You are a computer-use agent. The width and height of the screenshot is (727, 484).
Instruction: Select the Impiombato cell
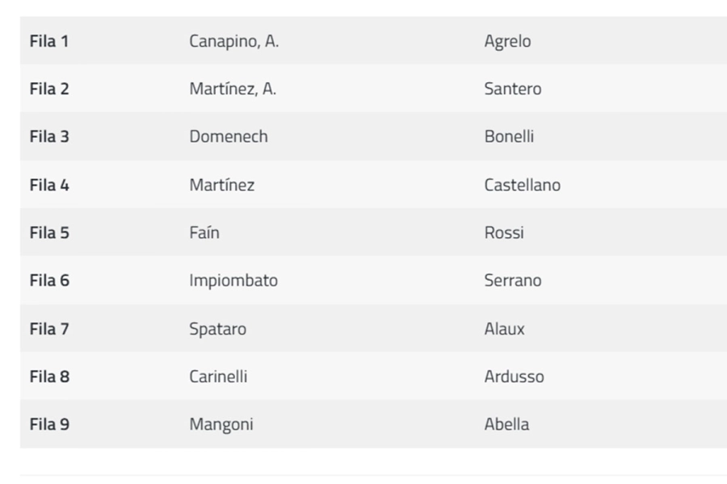point(233,280)
